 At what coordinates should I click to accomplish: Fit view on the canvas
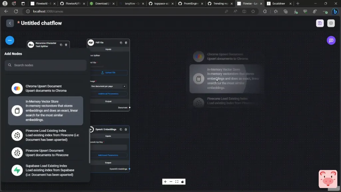click(177, 182)
